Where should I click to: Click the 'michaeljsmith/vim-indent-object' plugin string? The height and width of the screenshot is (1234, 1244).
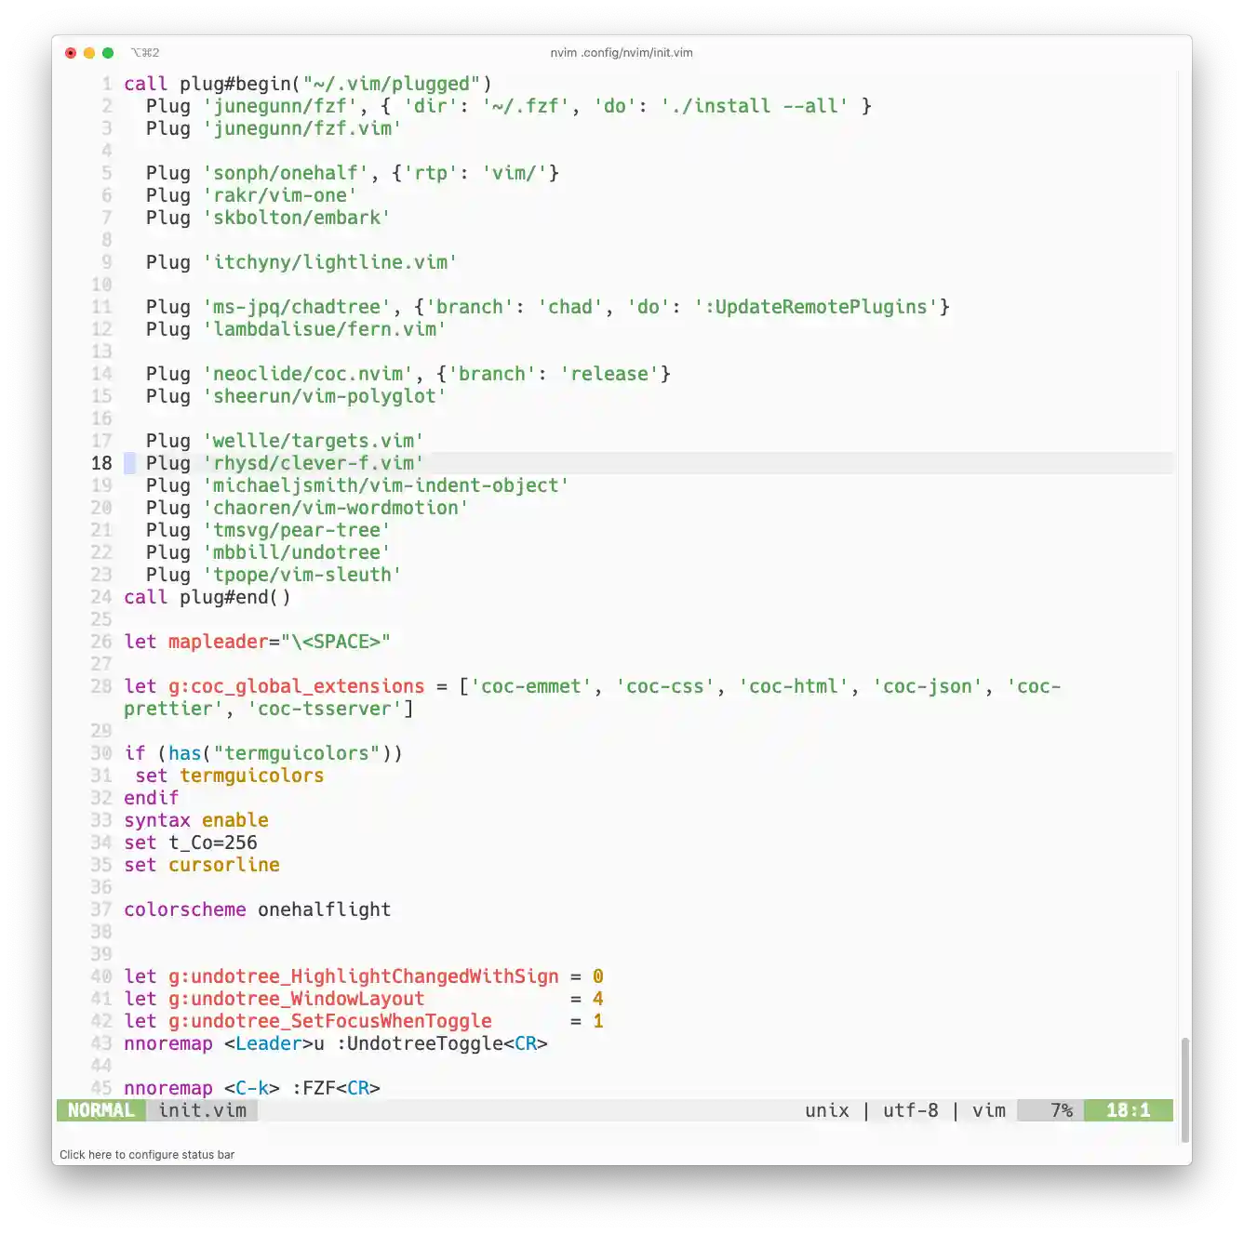(386, 485)
